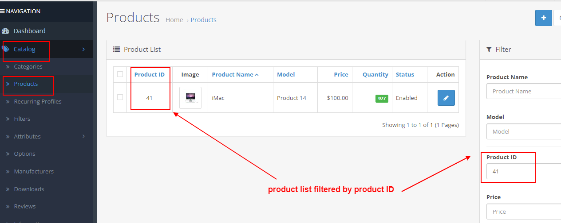Sort the table by Price column header
The width and height of the screenshot is (561, 223).
(x=341, y=75)
